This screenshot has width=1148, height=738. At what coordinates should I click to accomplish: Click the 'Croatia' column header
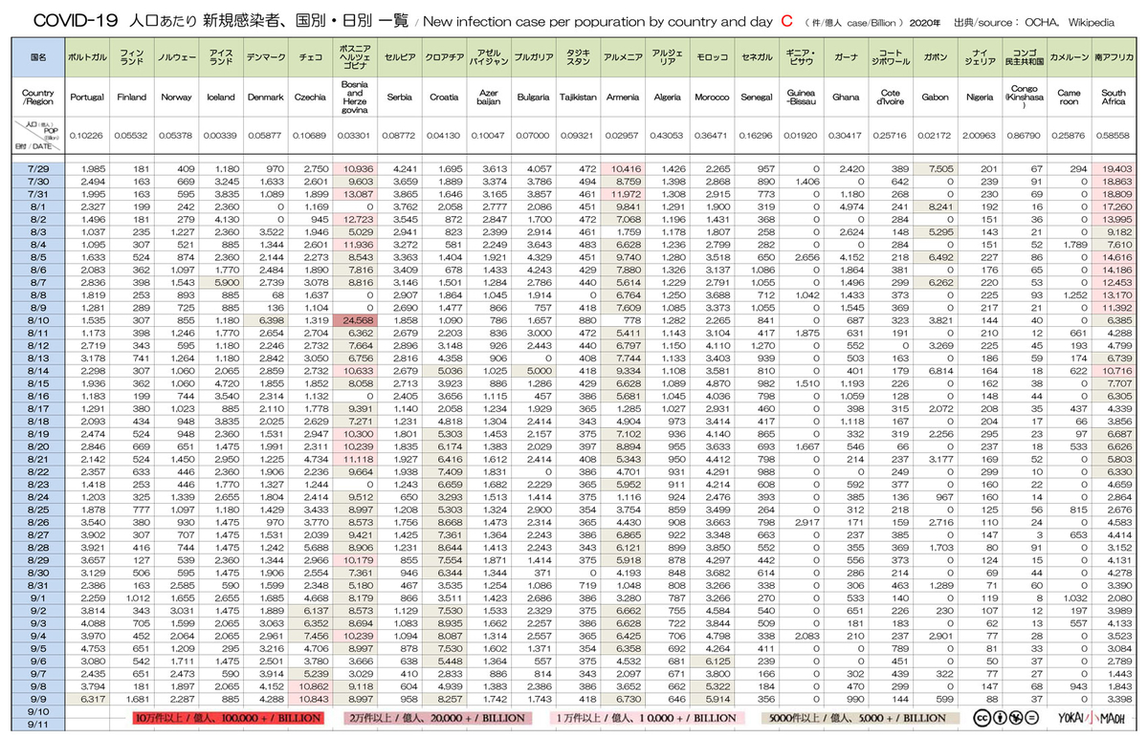coord(444,97)
